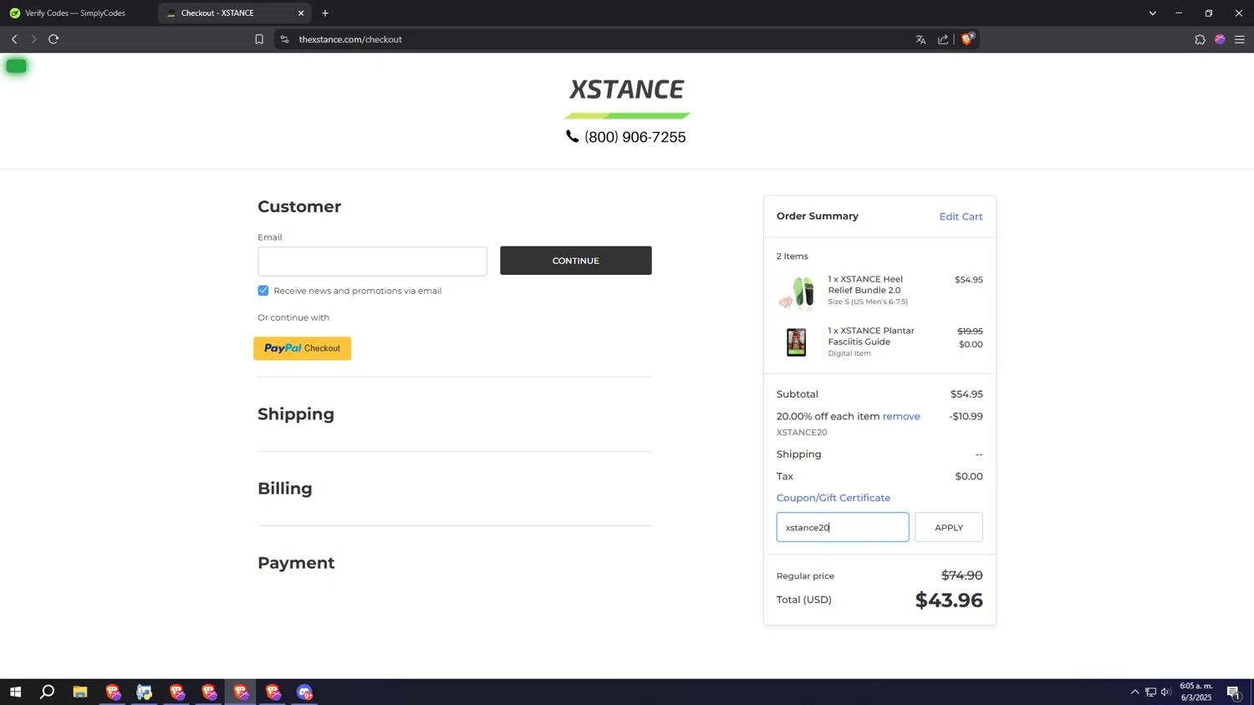
Task: Click the phone number (800) 906-7255
Action: coord(626,137)
